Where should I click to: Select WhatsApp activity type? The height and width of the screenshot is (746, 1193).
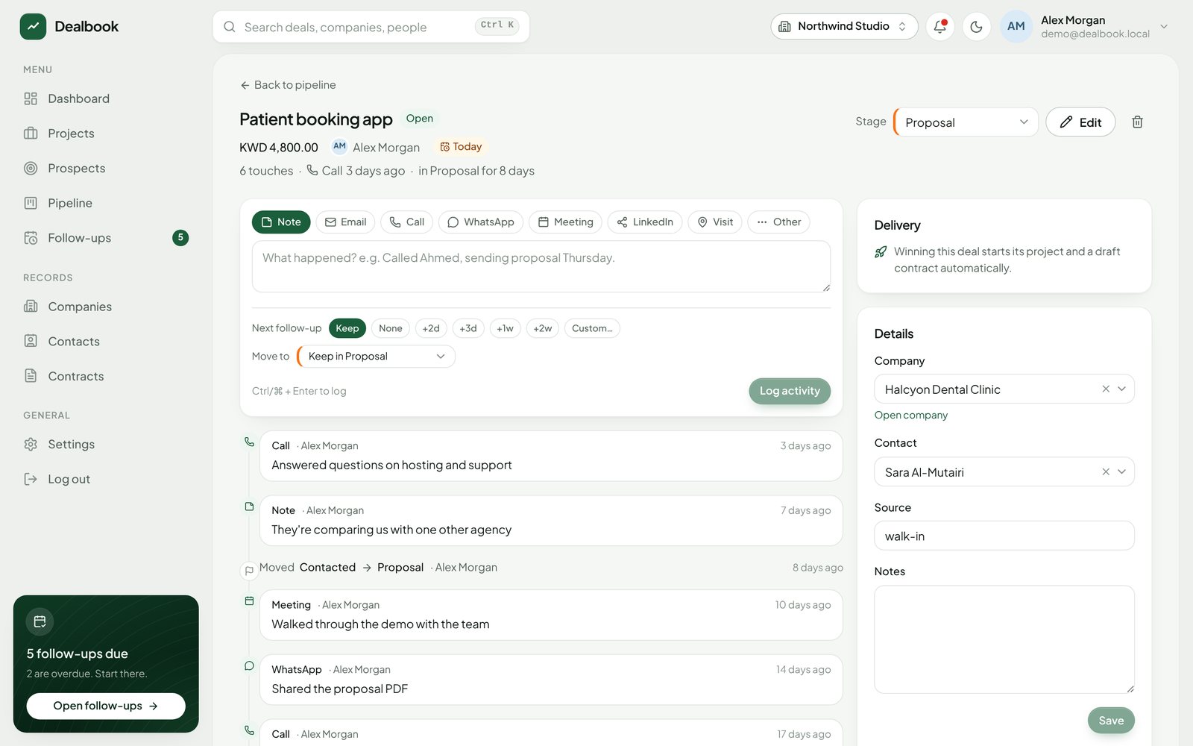(481, 222)
